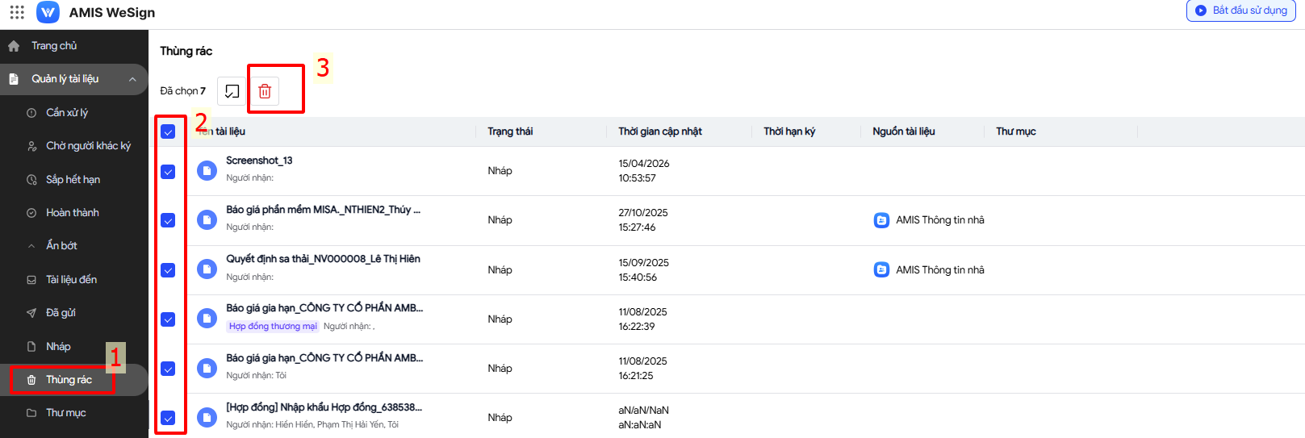Click the Thư mục folder icon in sidebar
The height and width of the screenshot is (438, 1305).
[x=31, y=413]
